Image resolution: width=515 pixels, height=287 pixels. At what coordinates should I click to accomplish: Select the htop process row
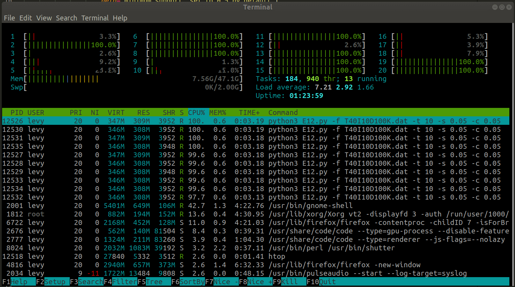256,256
